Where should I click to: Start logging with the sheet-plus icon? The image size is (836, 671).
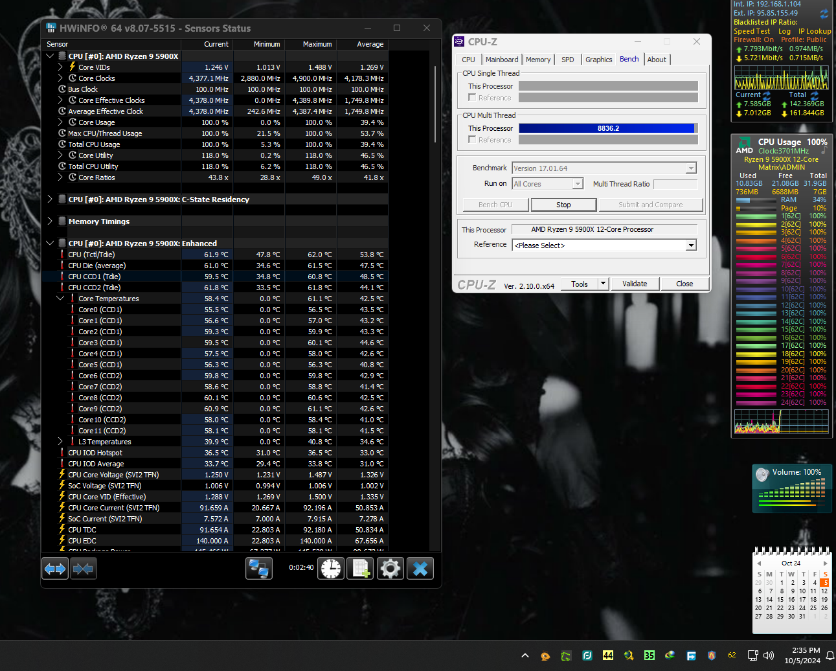tap(359, 569)
